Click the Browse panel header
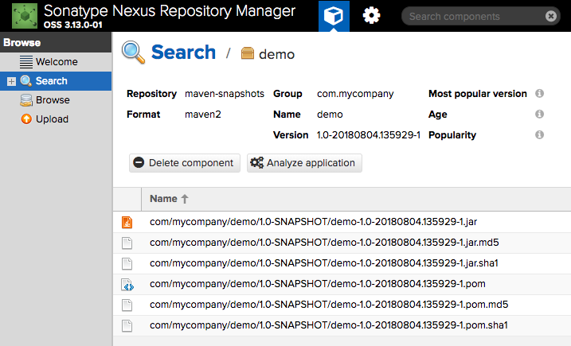 pyautogui.click(x=56, y=42)
